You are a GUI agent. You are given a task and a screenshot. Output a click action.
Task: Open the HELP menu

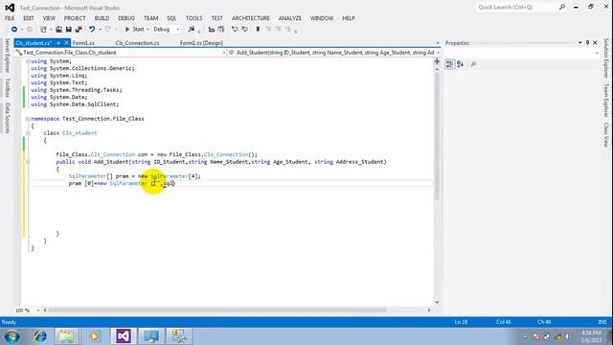pyautogui.click(x=349, y=18)
